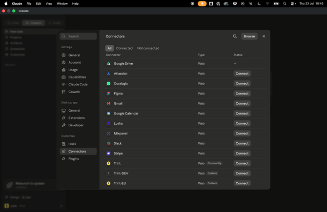Click the Gmail envelope icon
This screenshot has width=327, height=212.
[108, 103]
